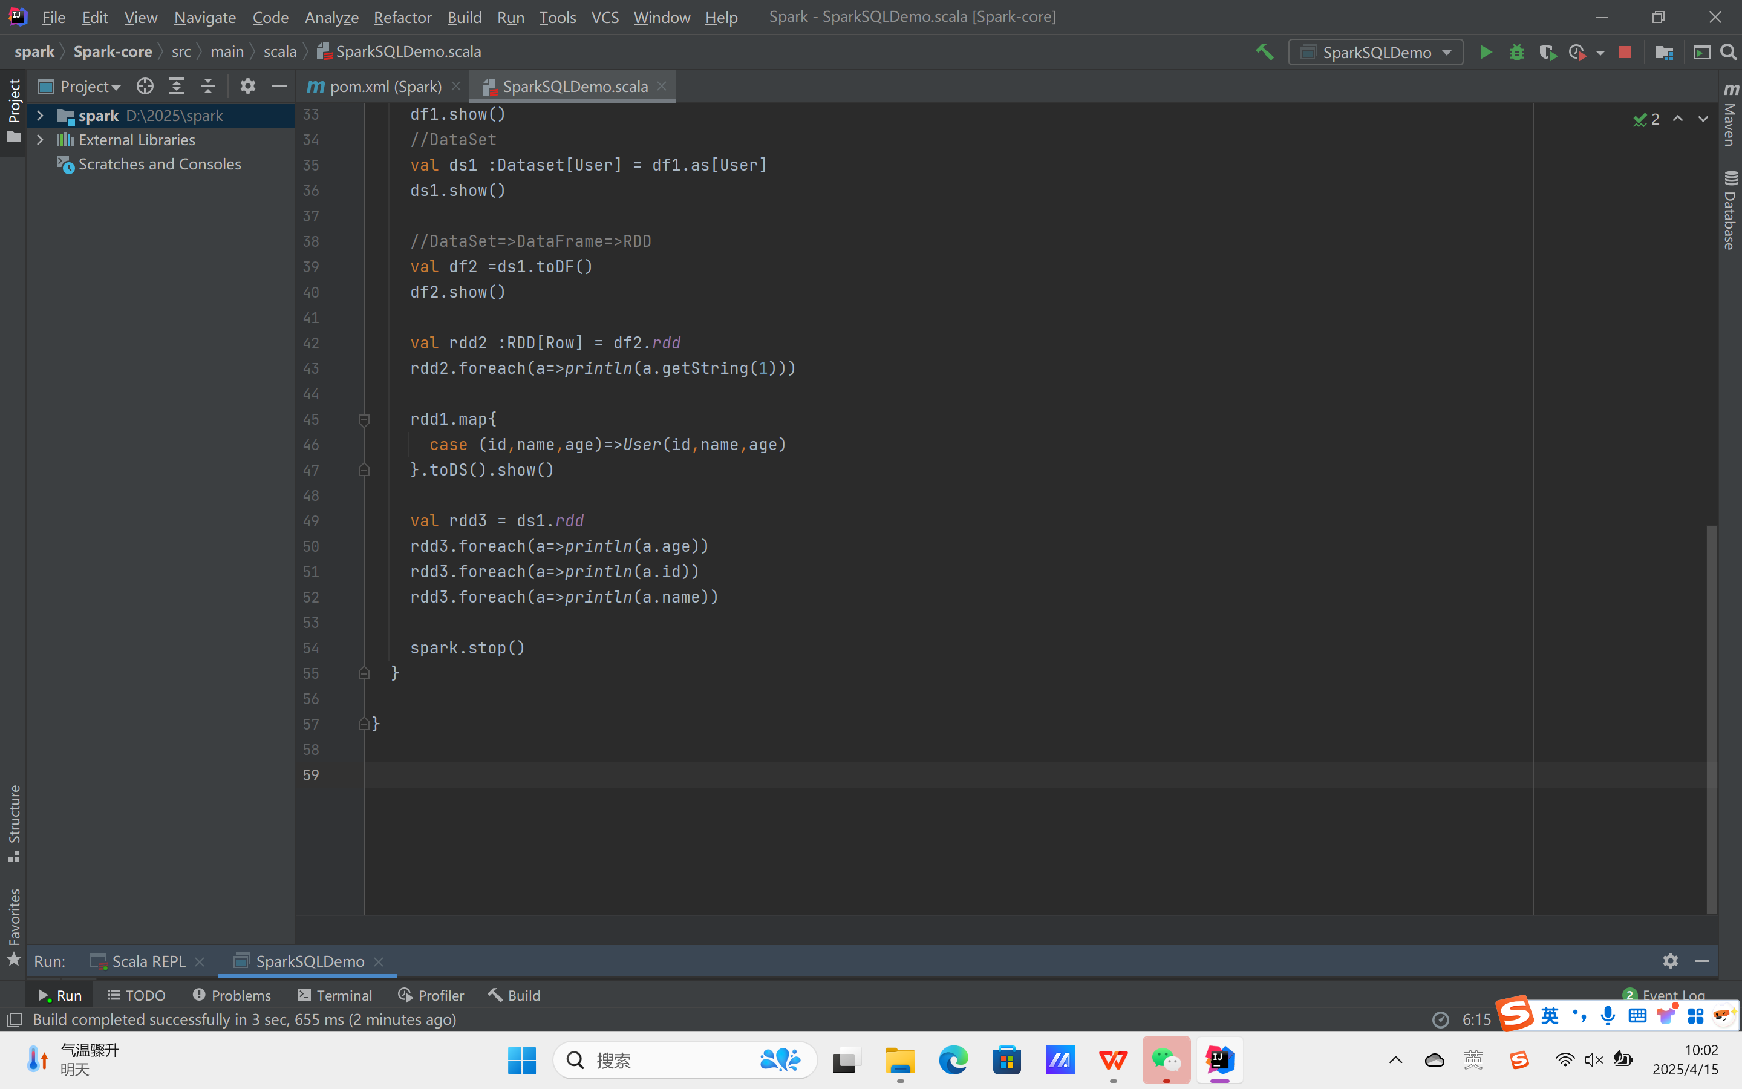1742x1089 pixels.
Task: Switch to the pom.xml (Spark) tab
Action: pos(385,87)
